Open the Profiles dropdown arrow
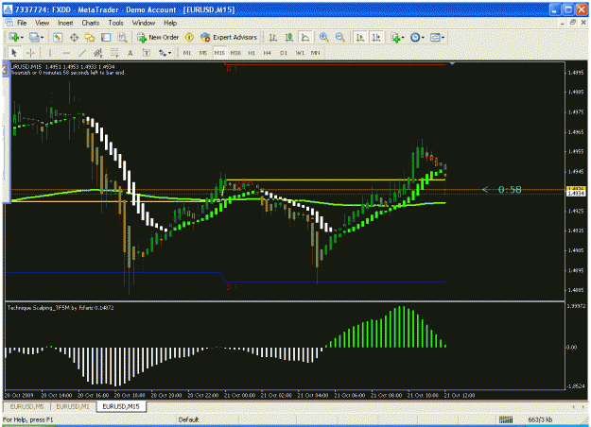 (x=42, y=38)
